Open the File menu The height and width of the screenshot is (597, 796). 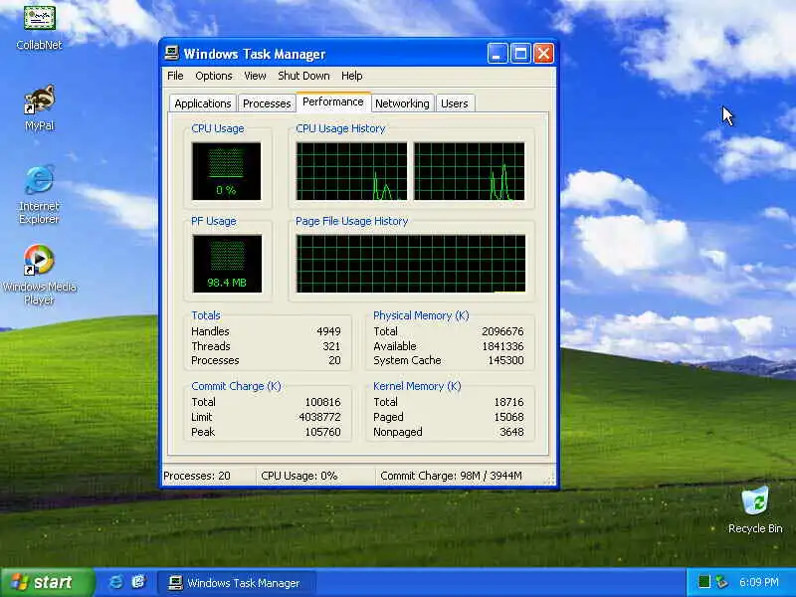point(175,76)
